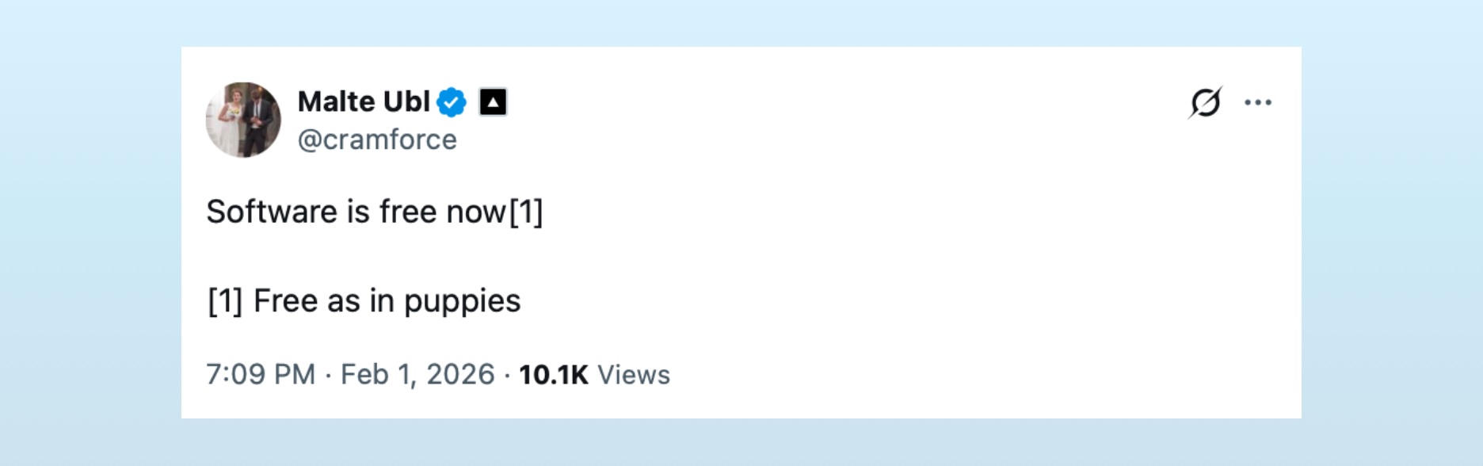The height and width of the screenshot is (466, 1483).
Task: Click the blue verified checkmark badge
Action: [452, 102]
